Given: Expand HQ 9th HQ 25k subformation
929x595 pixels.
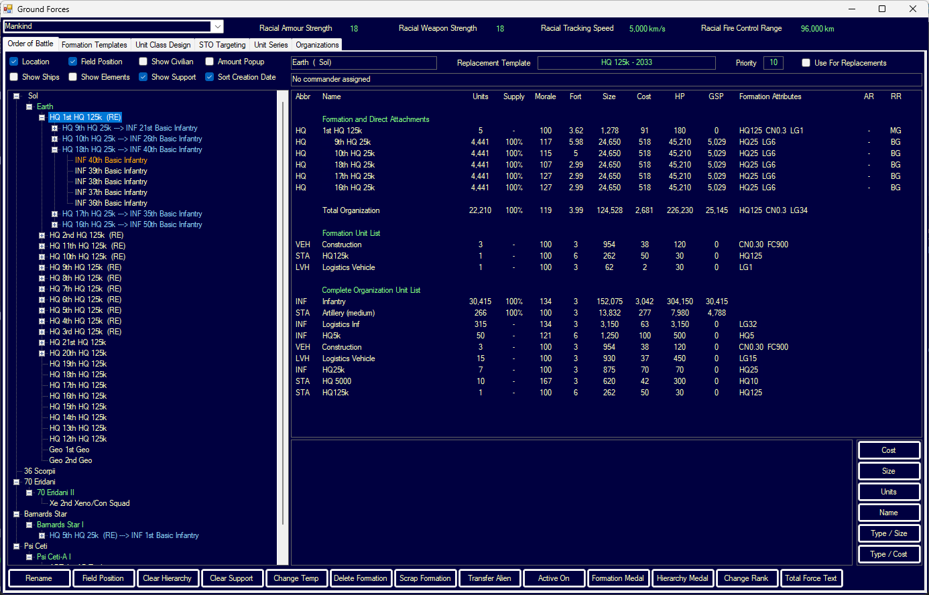Looking at the screenshot, I should [x=55, y=128].
